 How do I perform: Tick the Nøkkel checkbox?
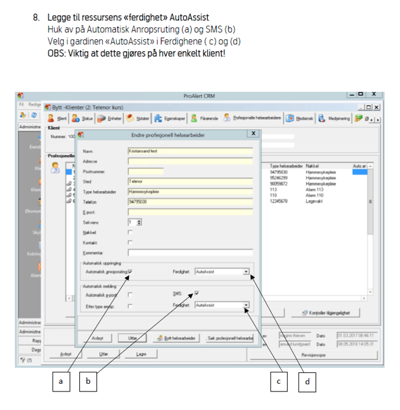(x=130, y=232)
